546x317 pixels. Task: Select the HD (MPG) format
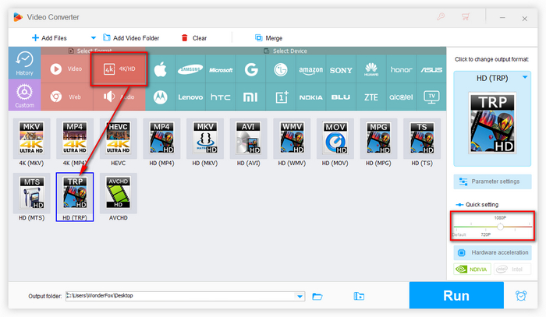(378, 143)
